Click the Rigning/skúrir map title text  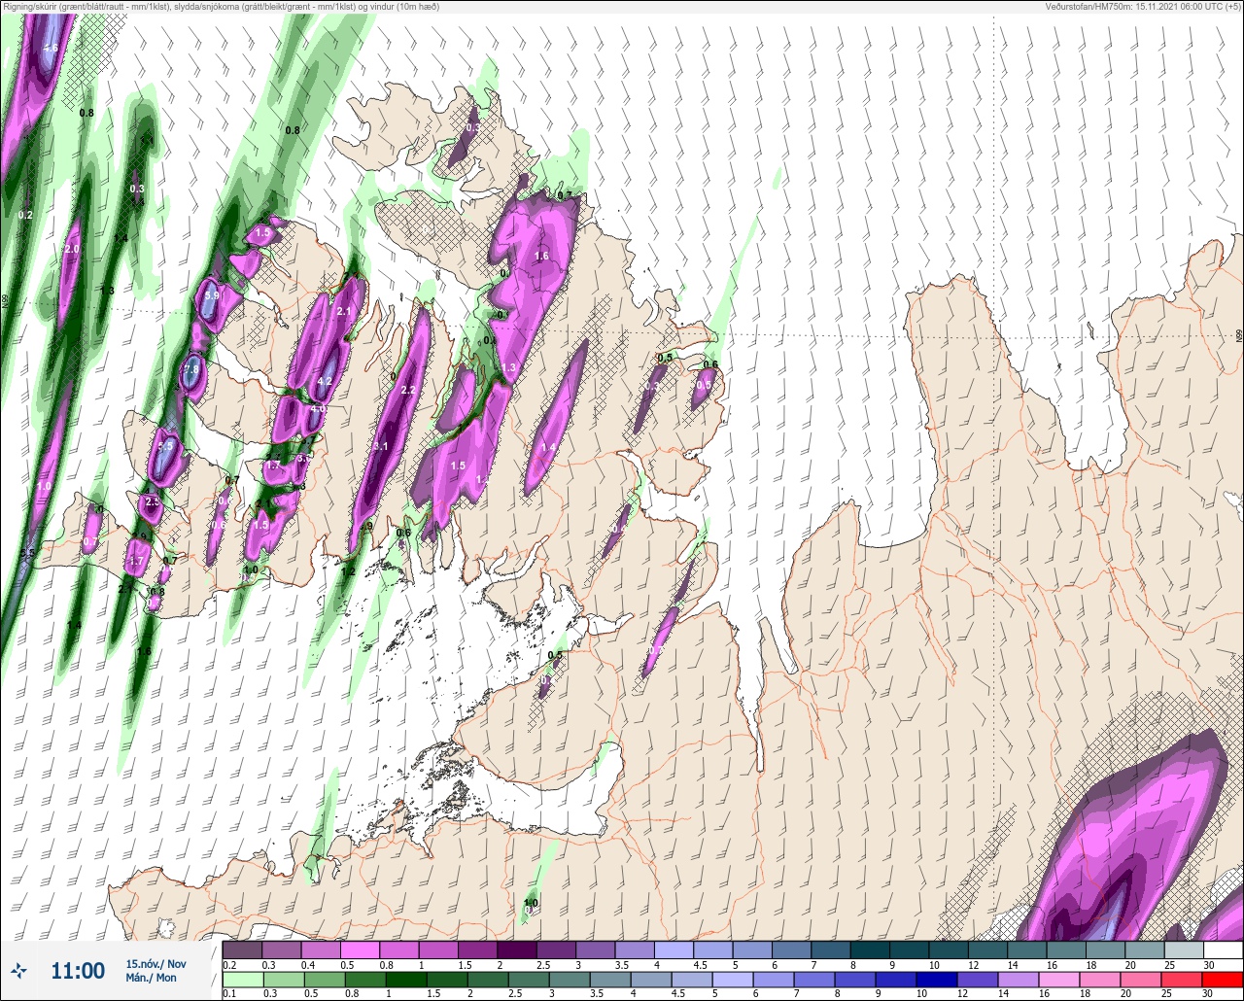click(220, 7)
